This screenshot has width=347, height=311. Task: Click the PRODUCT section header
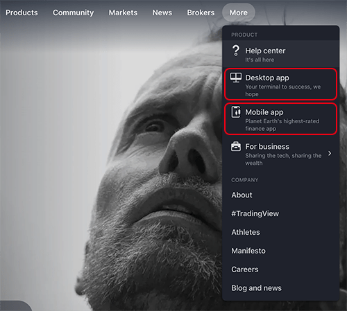(x=244, y=35)
